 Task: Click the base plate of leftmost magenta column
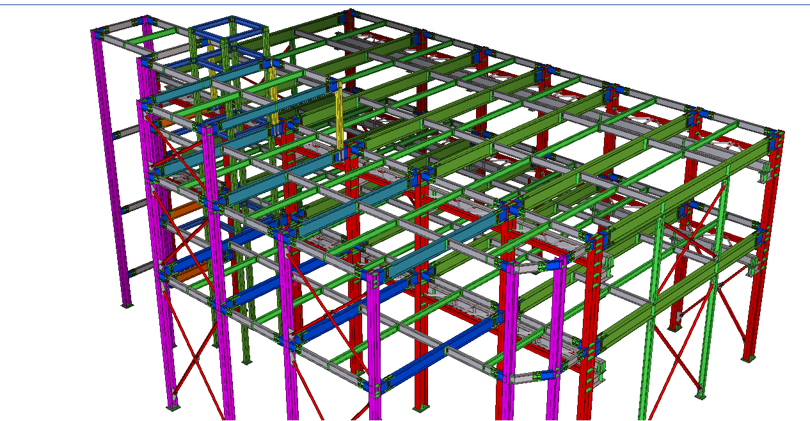[x=127, y=305]
